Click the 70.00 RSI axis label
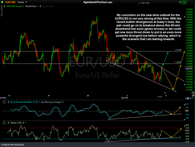Screen dimensions: 195x147 point(187,128)
